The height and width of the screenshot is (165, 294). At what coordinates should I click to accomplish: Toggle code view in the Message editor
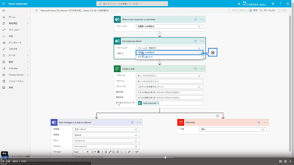click(137, 152)
